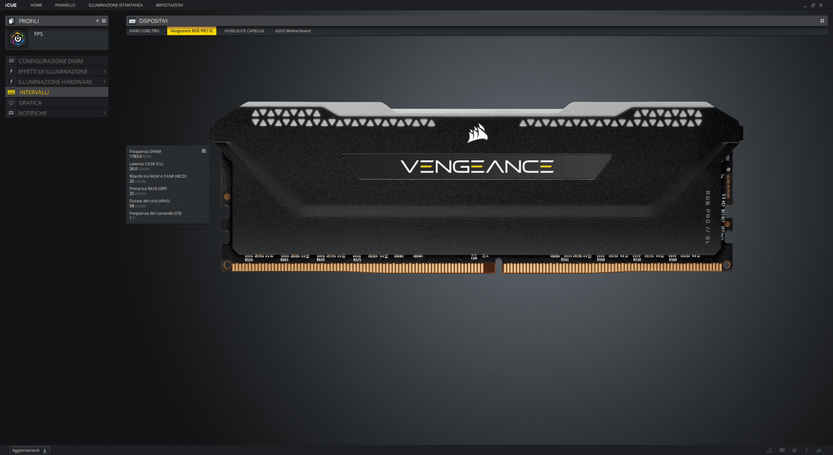Image resolution: width=833 pixels, height=455 pixels.
Task: Click the Grafica monitor icon
Action: (x=11, y=103)
